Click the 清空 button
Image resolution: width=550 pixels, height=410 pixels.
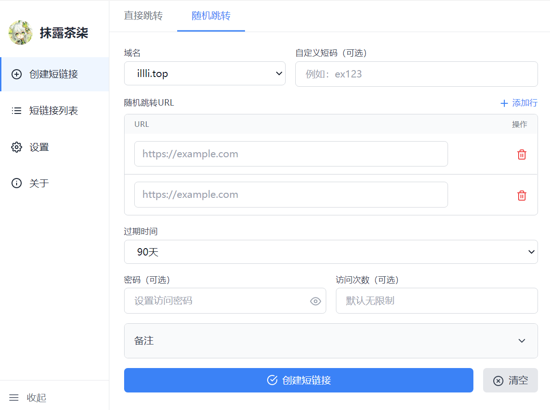pos(510,380)
